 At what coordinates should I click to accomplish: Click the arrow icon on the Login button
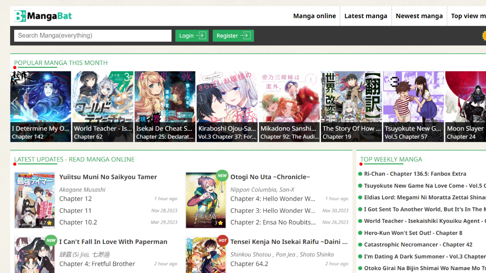point(200,36)
